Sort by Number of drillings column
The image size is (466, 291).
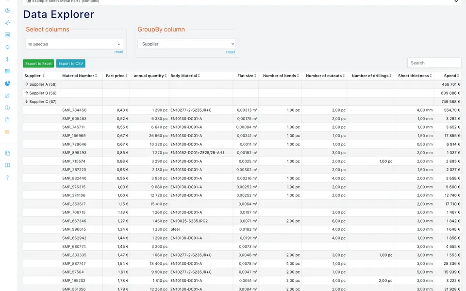coord(390,76)
